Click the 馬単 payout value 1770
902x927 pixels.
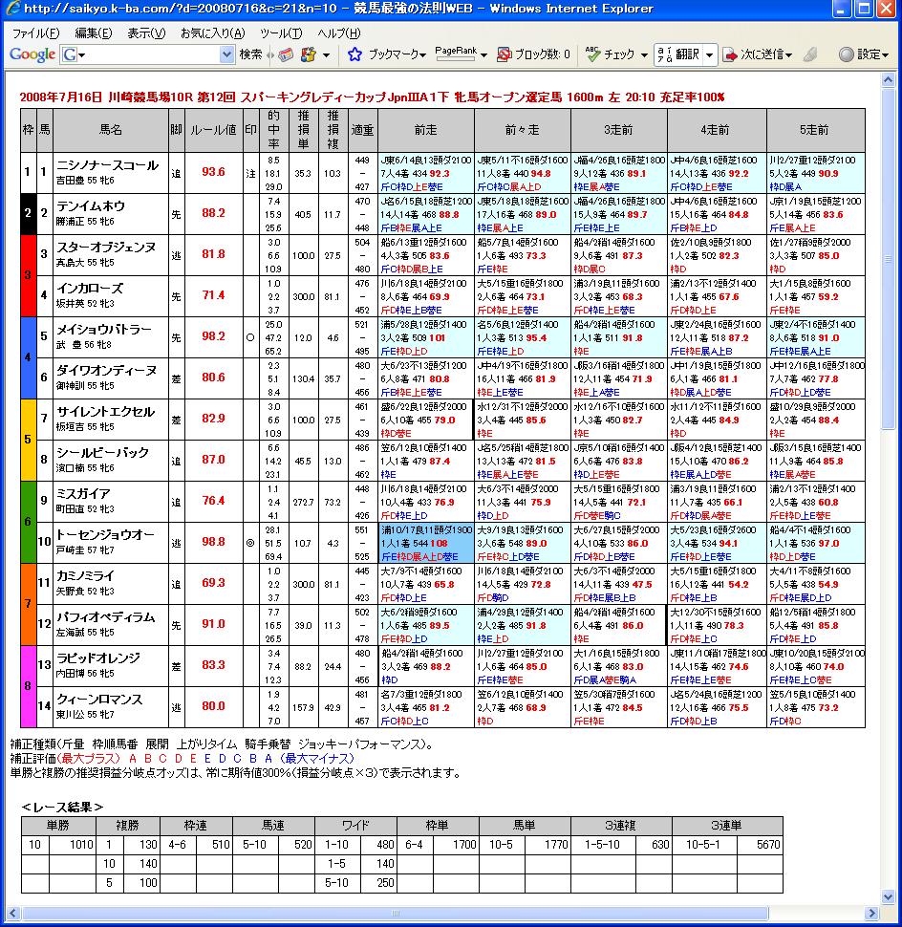pyautogui.click(x=555, y=845)
